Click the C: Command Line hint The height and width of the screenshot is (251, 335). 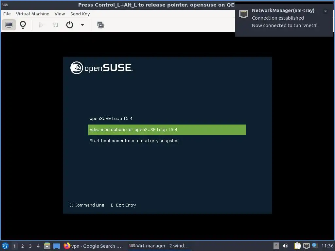click(87, 205)
